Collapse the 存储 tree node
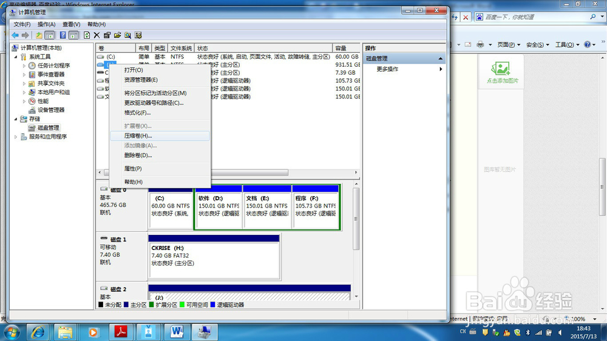 16,119
